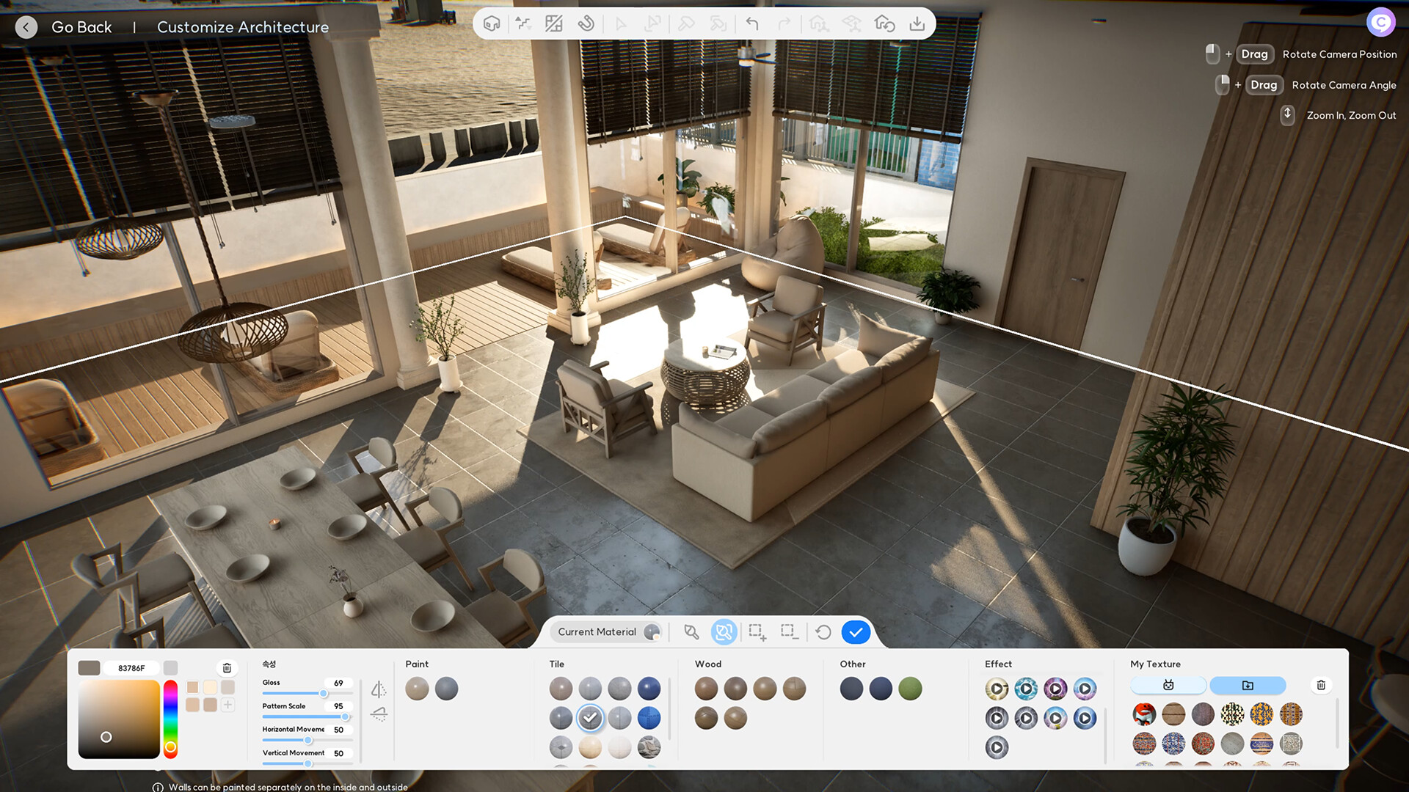Click the download/save icon in the top toolbar
The width and height of the screenshot is (1409, 792).
pyautogui.click(x=916, y=24)
